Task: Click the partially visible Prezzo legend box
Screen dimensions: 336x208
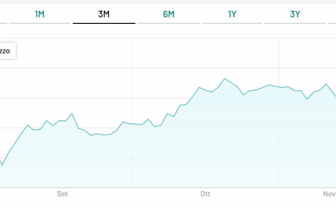Action: (7, 51)
